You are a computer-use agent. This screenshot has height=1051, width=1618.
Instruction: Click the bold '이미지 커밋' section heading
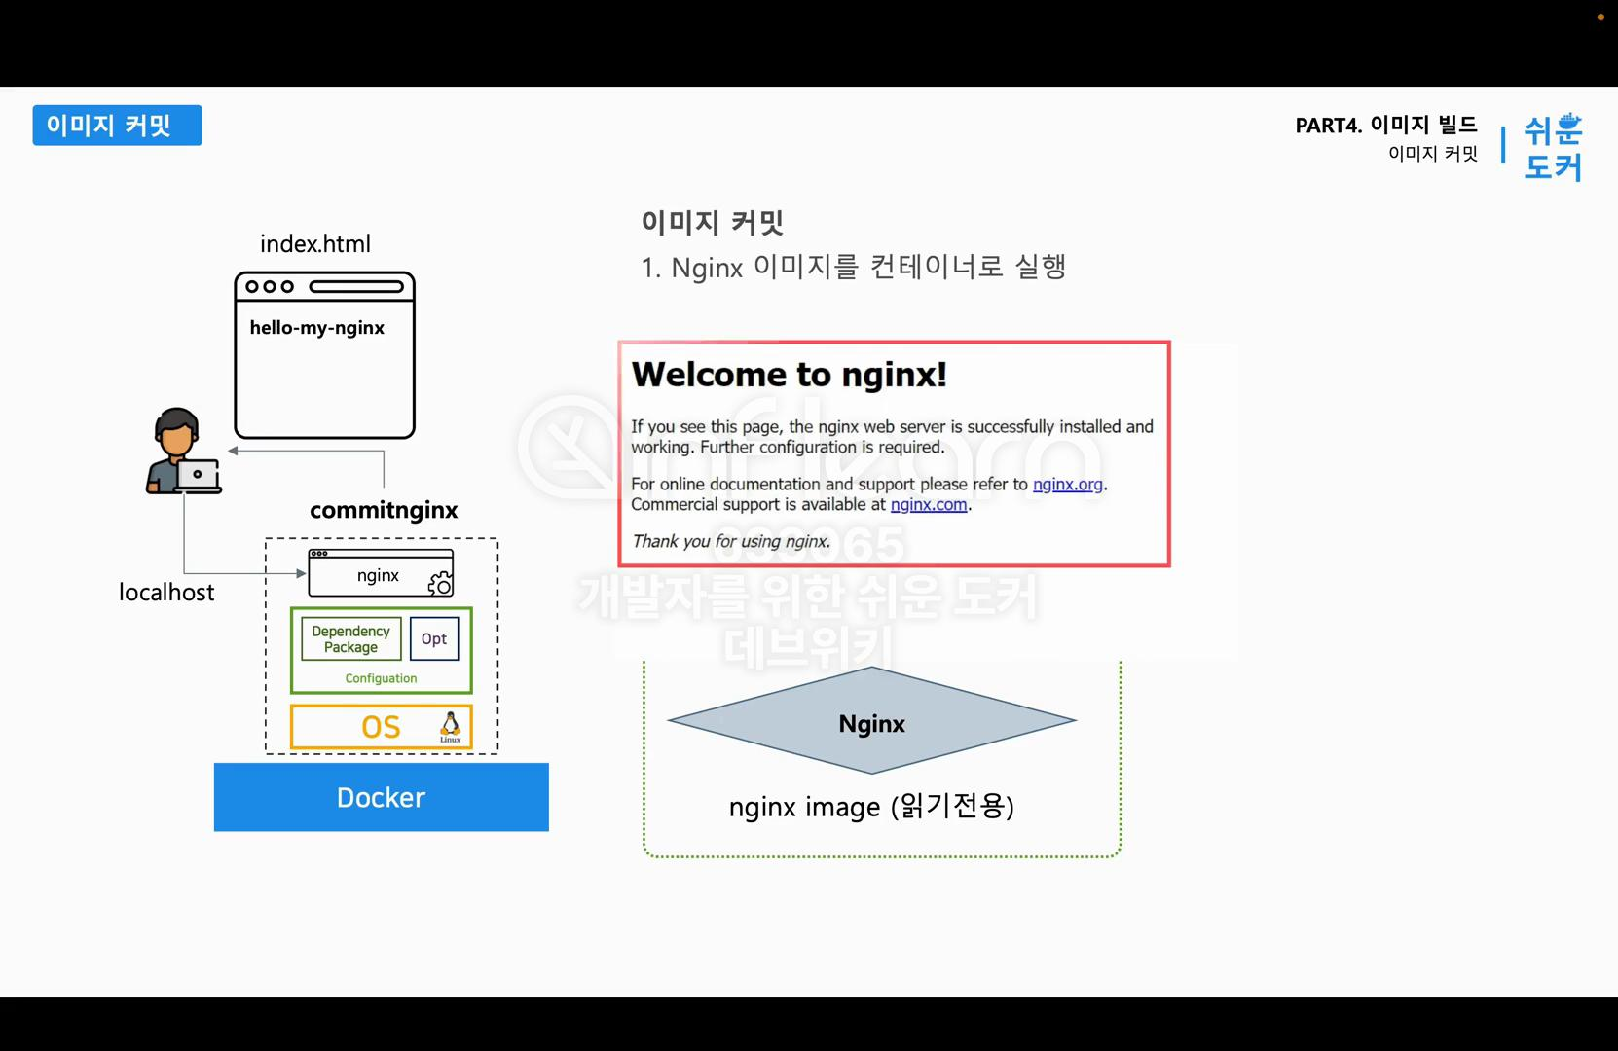pyautogui.click(x=713, y=223)
